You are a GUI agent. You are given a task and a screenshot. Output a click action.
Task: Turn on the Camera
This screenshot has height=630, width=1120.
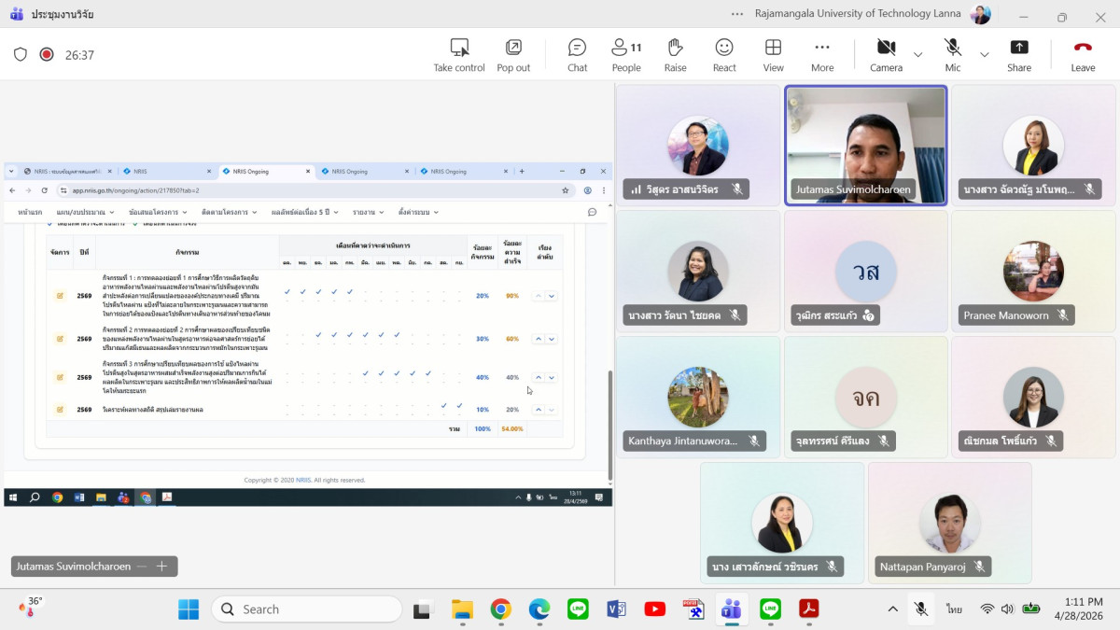[x=886, y=55]
